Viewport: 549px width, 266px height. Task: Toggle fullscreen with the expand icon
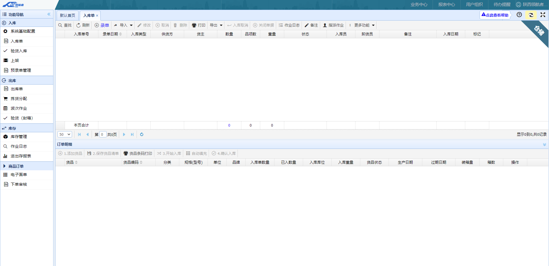(x=543, y=15)
